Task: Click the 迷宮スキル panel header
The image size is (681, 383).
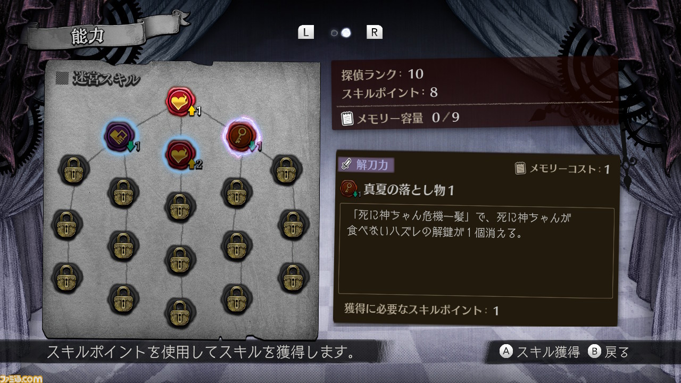Action: point(98,79)
